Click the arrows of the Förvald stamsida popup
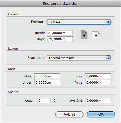 (x=108, y=58)
